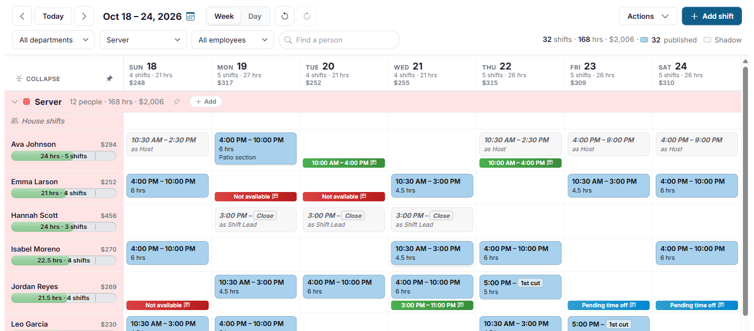754x331 pixels.
Task: Open Ava Johnson's Sunday Host shift
Action: point(168,145)
